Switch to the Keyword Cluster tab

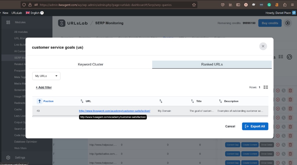pyautogui.click(x=90, y=64)
